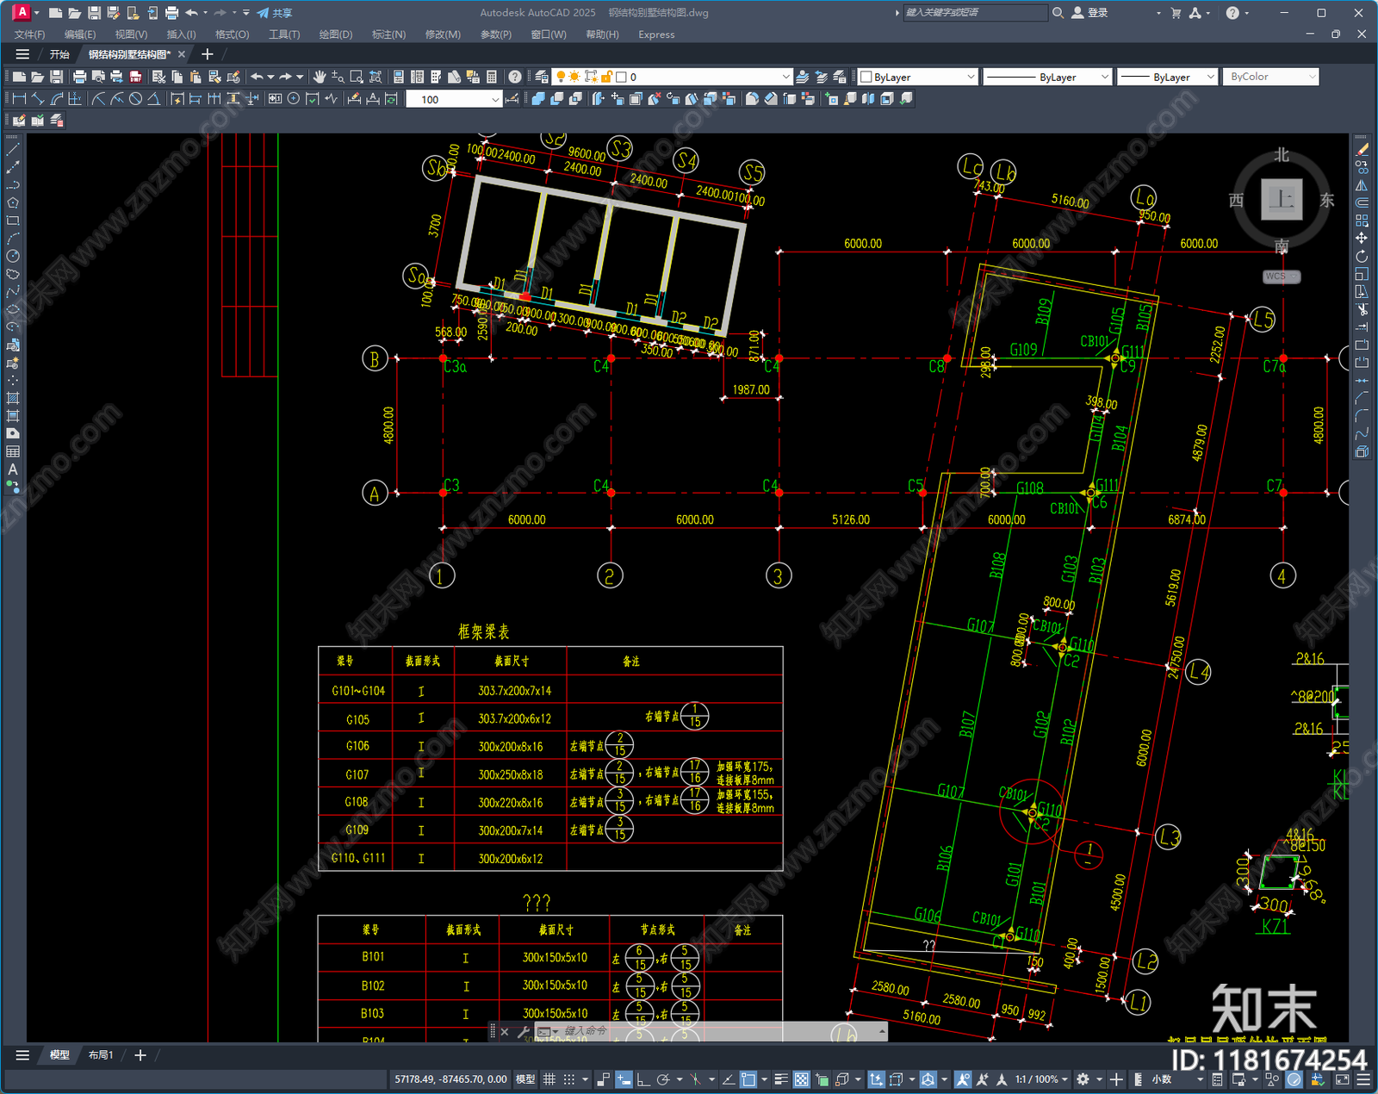Viewport: 1378px width, 1094px height.
Task: Select the Rotate tool in modify toolbar
Action: (x=1362, y=257)
